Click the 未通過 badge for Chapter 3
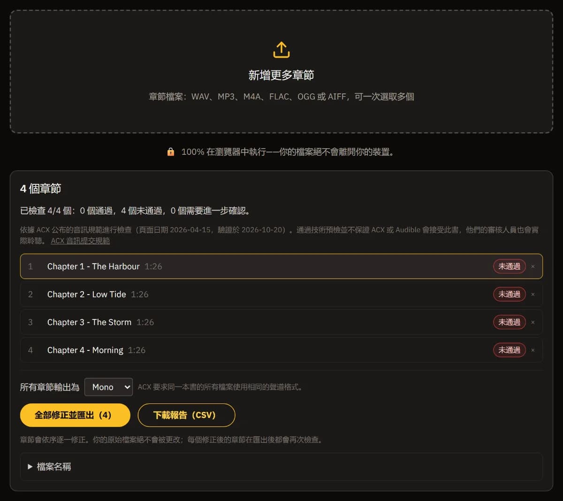 [x=510, y=322]
